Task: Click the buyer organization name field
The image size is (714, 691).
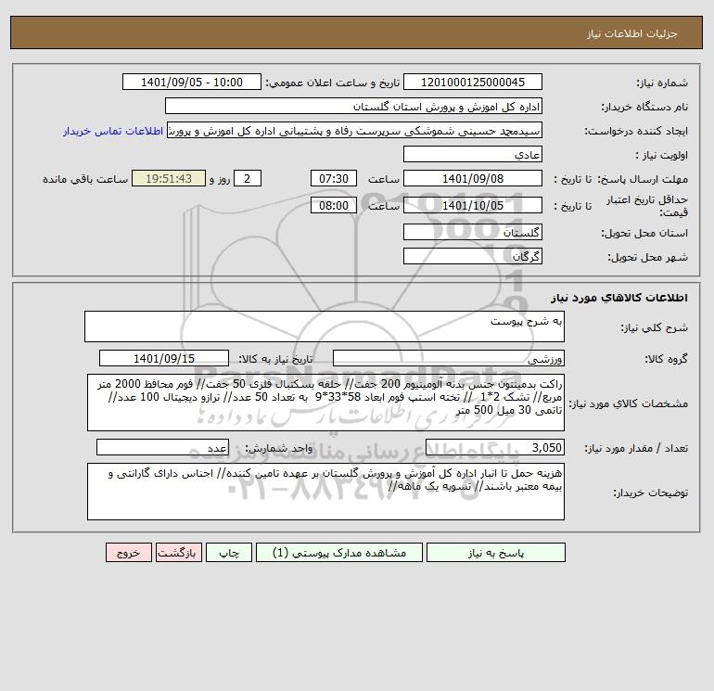Action: (x=353, y=106)
